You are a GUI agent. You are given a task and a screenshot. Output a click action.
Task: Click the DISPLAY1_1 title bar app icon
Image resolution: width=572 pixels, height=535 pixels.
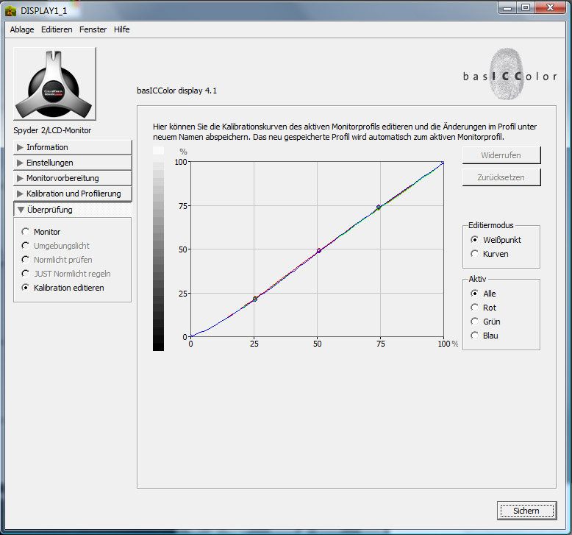point(11,11)
